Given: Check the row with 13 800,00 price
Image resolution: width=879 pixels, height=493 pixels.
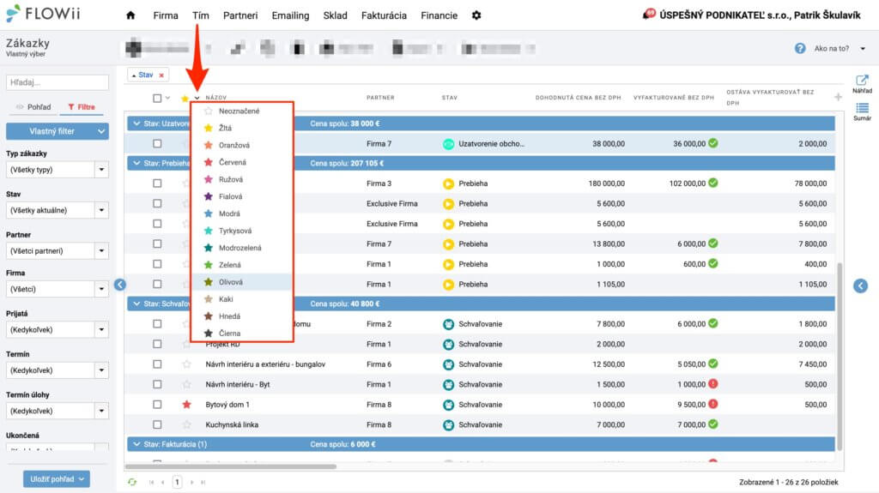Looking at the screenshot, I should pos(157,243).
